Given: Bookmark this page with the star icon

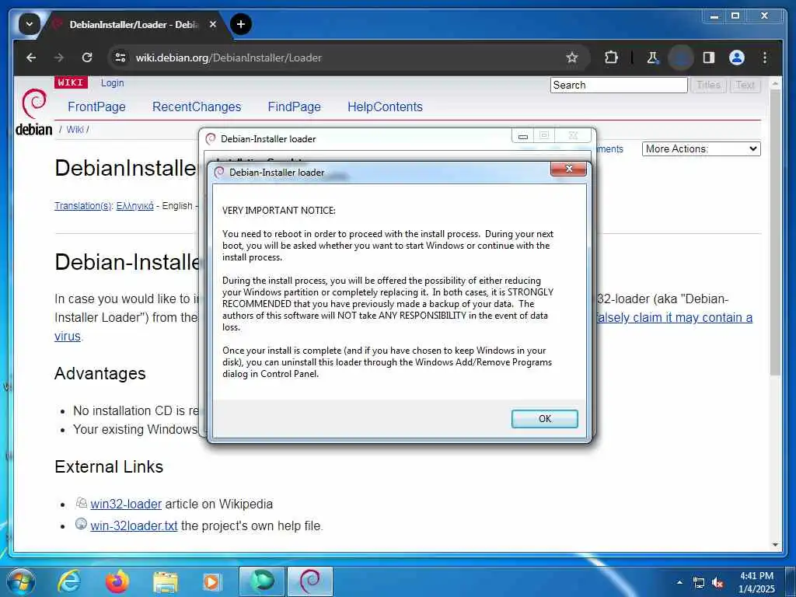Looking at the screenshot, I should [x=572, y=58].
